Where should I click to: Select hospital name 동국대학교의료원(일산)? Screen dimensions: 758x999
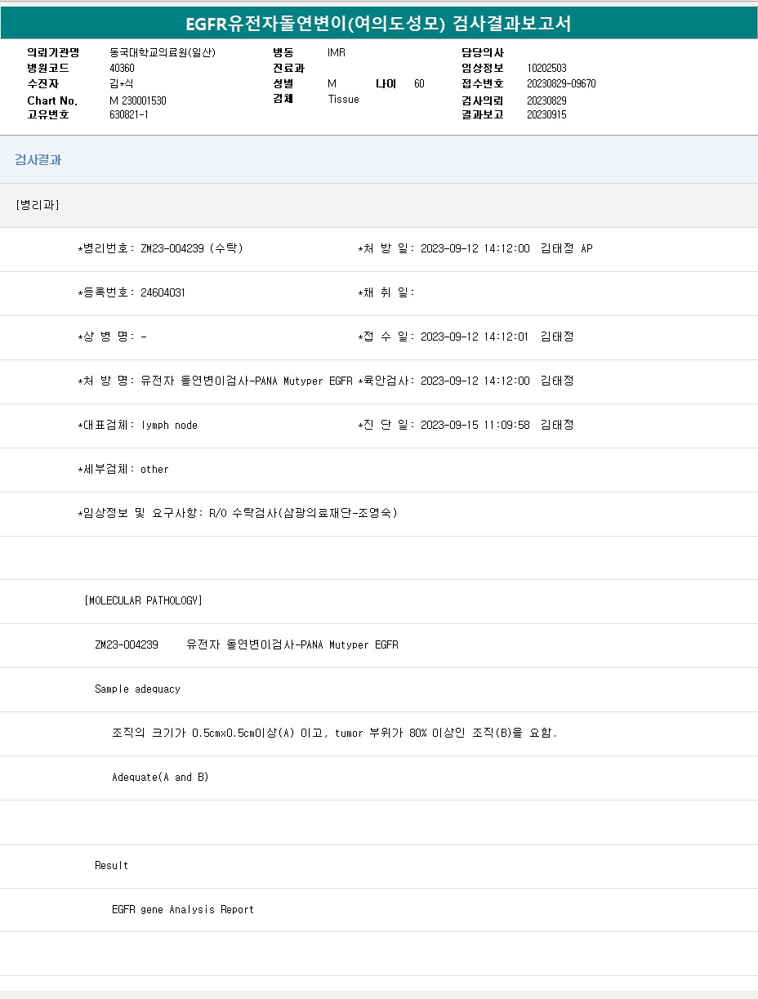pos(163,52)
